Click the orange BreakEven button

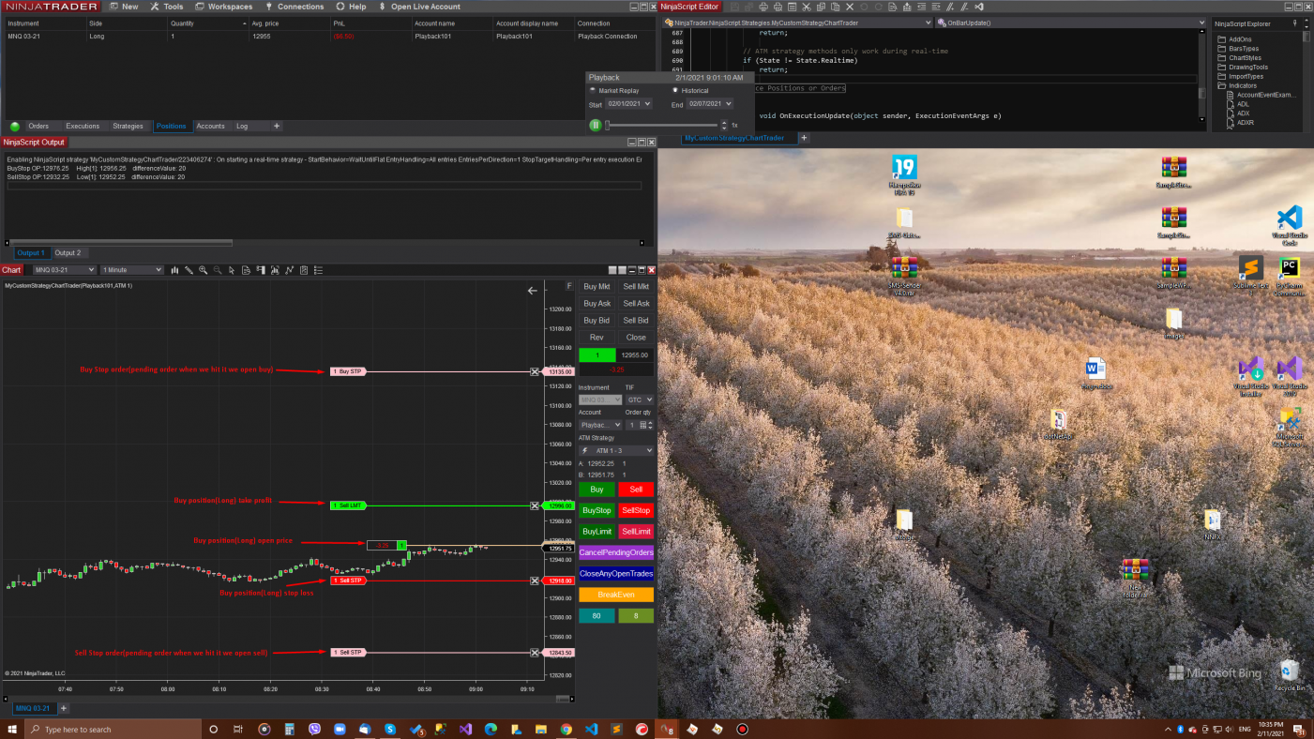click(x=616, y=595)
